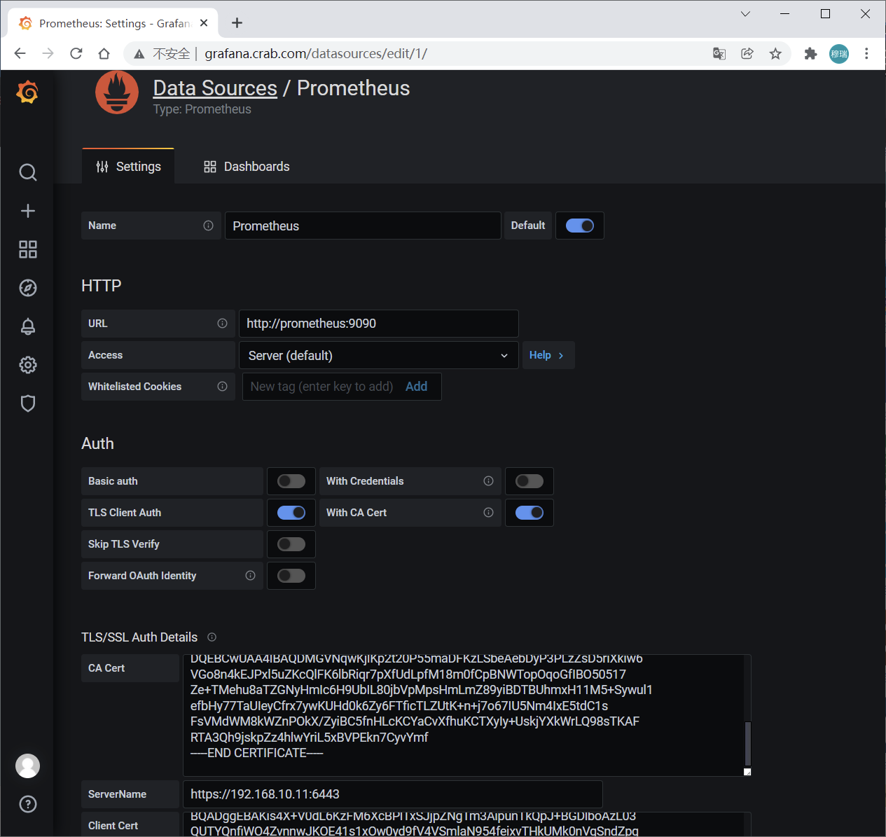The image size is (886, 837).
Task: Open the Dashboards grid icon in sidebar
Action: [x=28, y=249]
